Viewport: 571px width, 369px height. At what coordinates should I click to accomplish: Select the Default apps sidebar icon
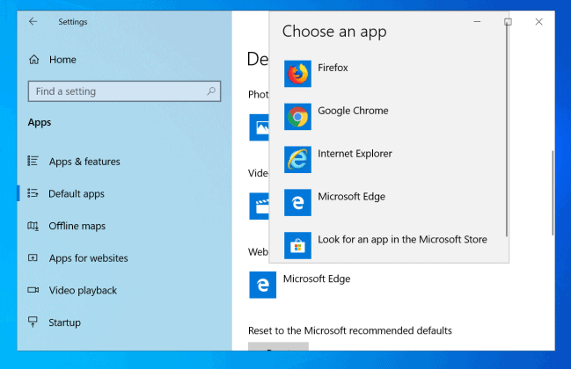[33, 193]
